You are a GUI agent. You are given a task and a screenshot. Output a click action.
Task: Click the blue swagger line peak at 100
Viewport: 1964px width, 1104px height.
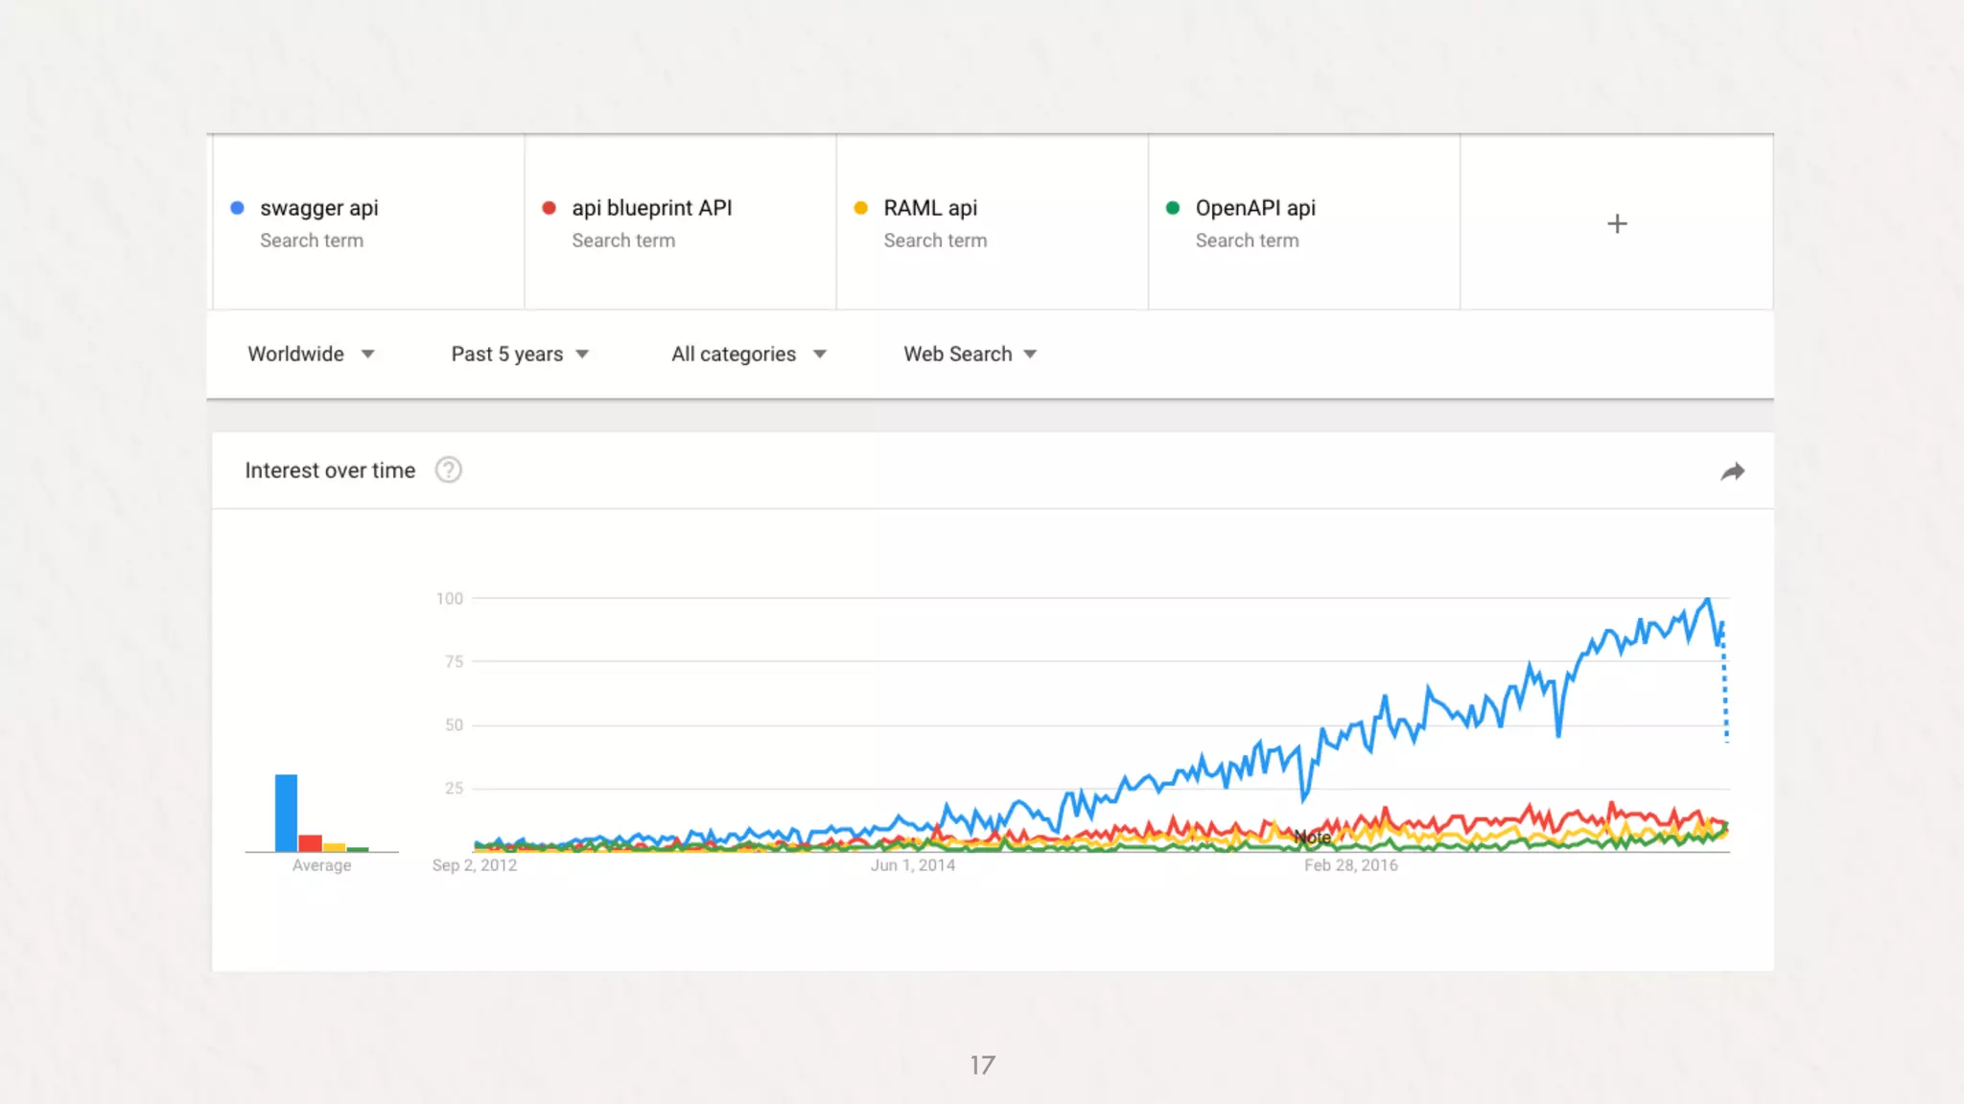[x=1707, y=601]
